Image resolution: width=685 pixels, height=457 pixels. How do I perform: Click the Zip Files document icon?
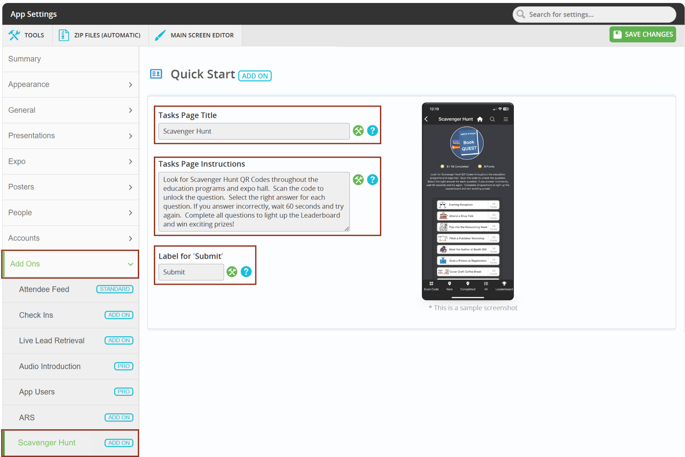[x=64, y=35]
